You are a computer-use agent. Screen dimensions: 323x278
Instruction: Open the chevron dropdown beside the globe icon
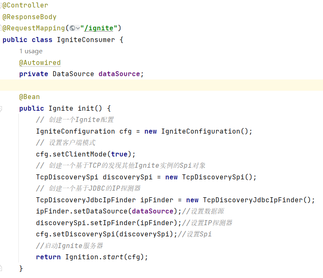[x=78, y=28]
